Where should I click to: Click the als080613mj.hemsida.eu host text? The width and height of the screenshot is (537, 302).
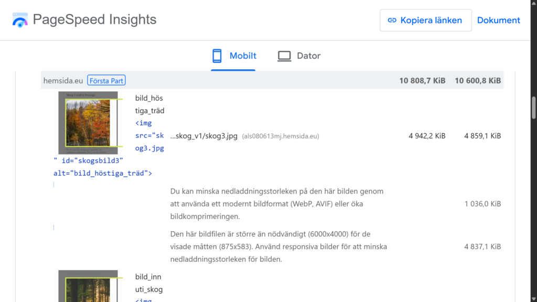coord(280,136)
